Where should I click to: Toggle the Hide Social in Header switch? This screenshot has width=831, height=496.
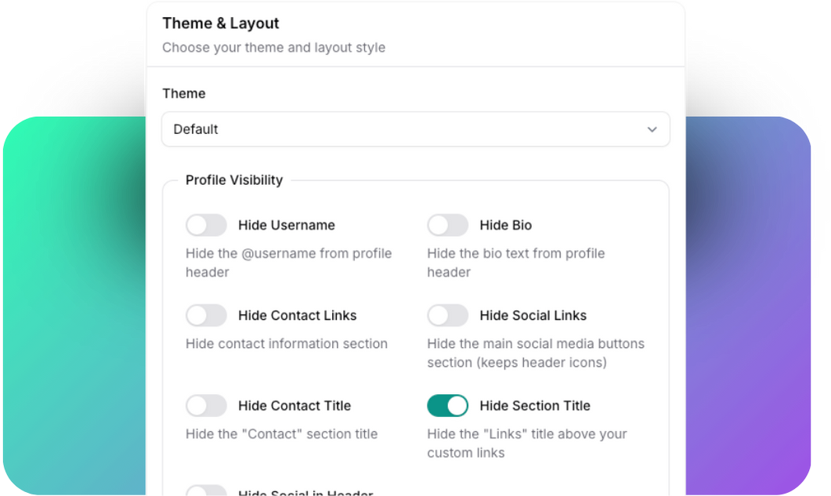(206, 491)
